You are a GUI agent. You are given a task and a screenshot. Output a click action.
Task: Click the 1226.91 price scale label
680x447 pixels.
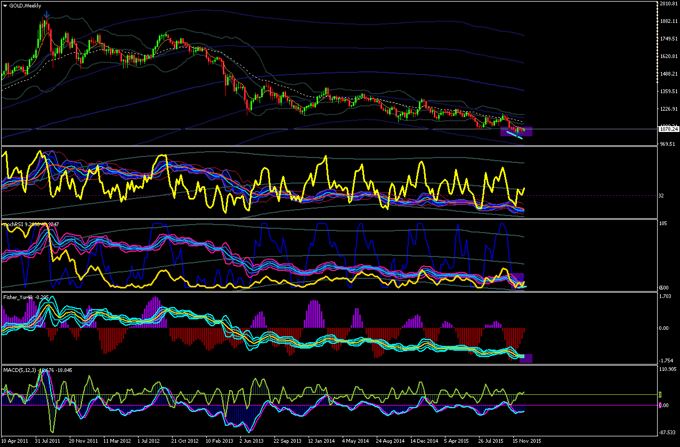[668, 109]
